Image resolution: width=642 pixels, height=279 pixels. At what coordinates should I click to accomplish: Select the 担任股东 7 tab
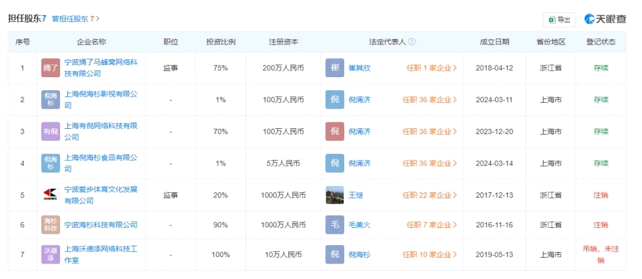(x=27, y=18)
